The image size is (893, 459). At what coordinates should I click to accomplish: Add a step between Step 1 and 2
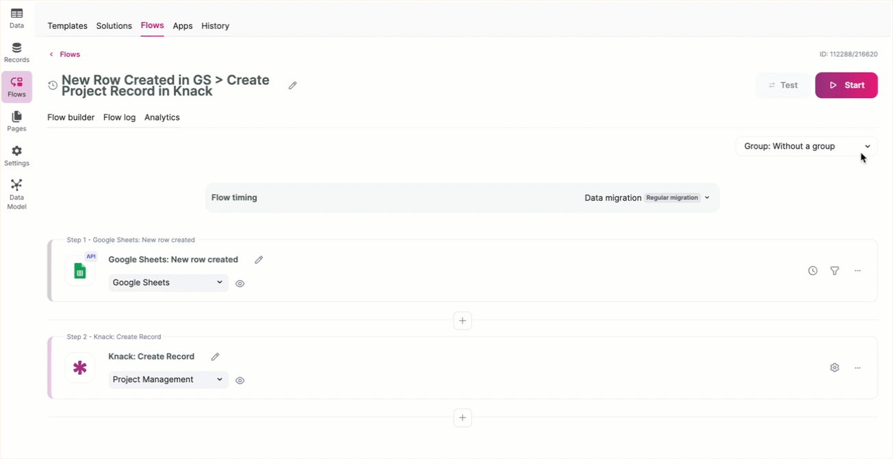tap(462, 321)
